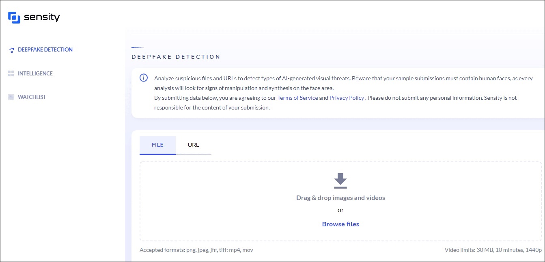Click the download arrow upload icon

[340, 181]
